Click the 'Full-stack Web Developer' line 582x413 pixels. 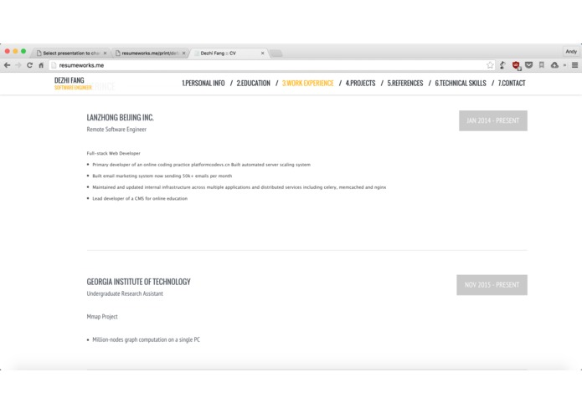(x=114, y=153)
